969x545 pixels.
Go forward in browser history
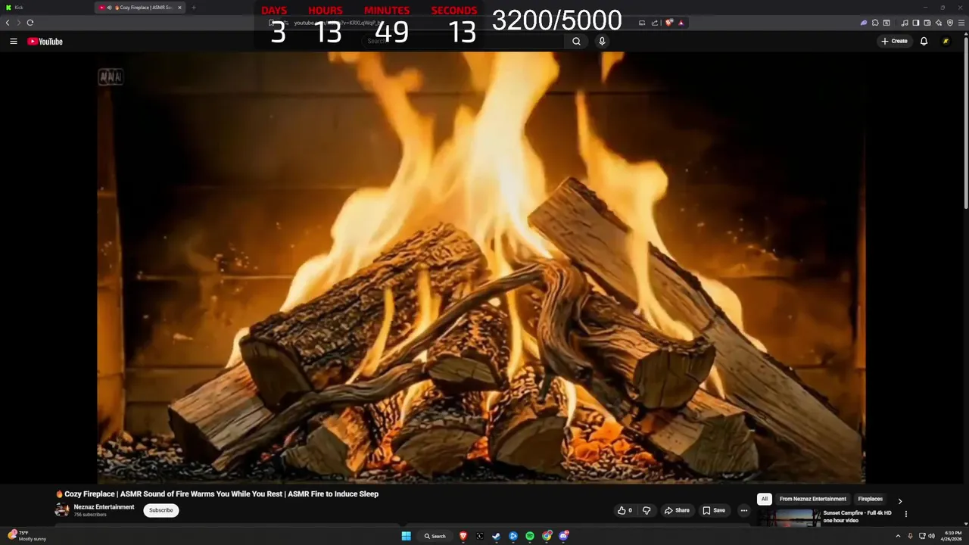pos(19,23)
